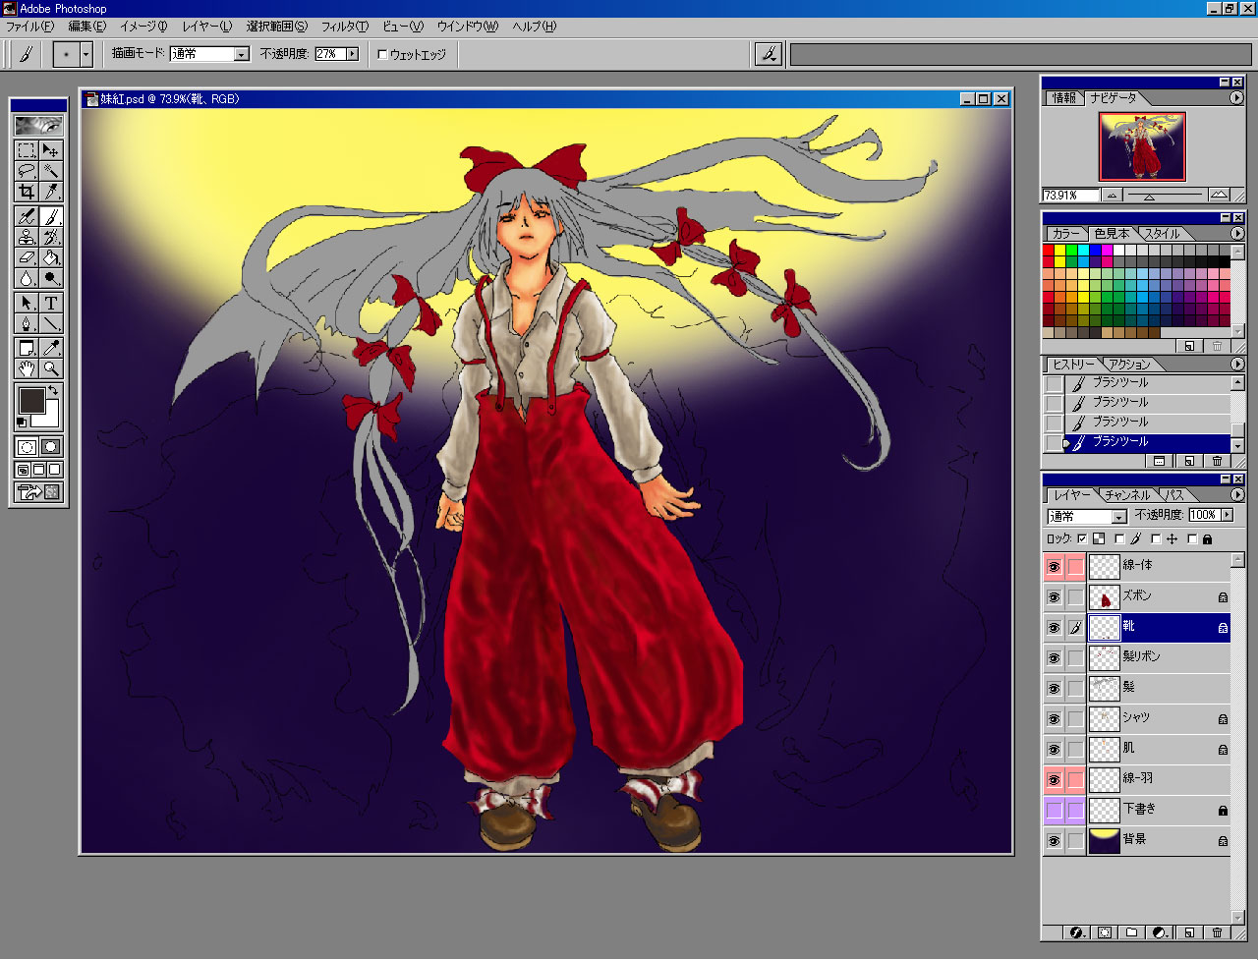
Task: Activate the Zoom magnifier tool
Action: [x=51, y=369]
